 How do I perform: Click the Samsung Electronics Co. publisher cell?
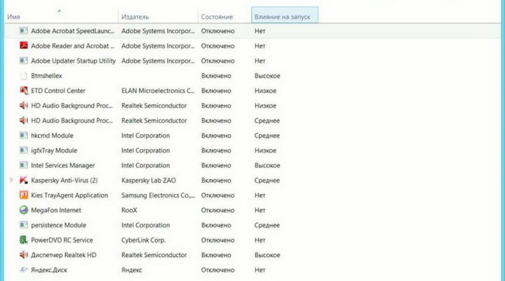tap(158, 195)
